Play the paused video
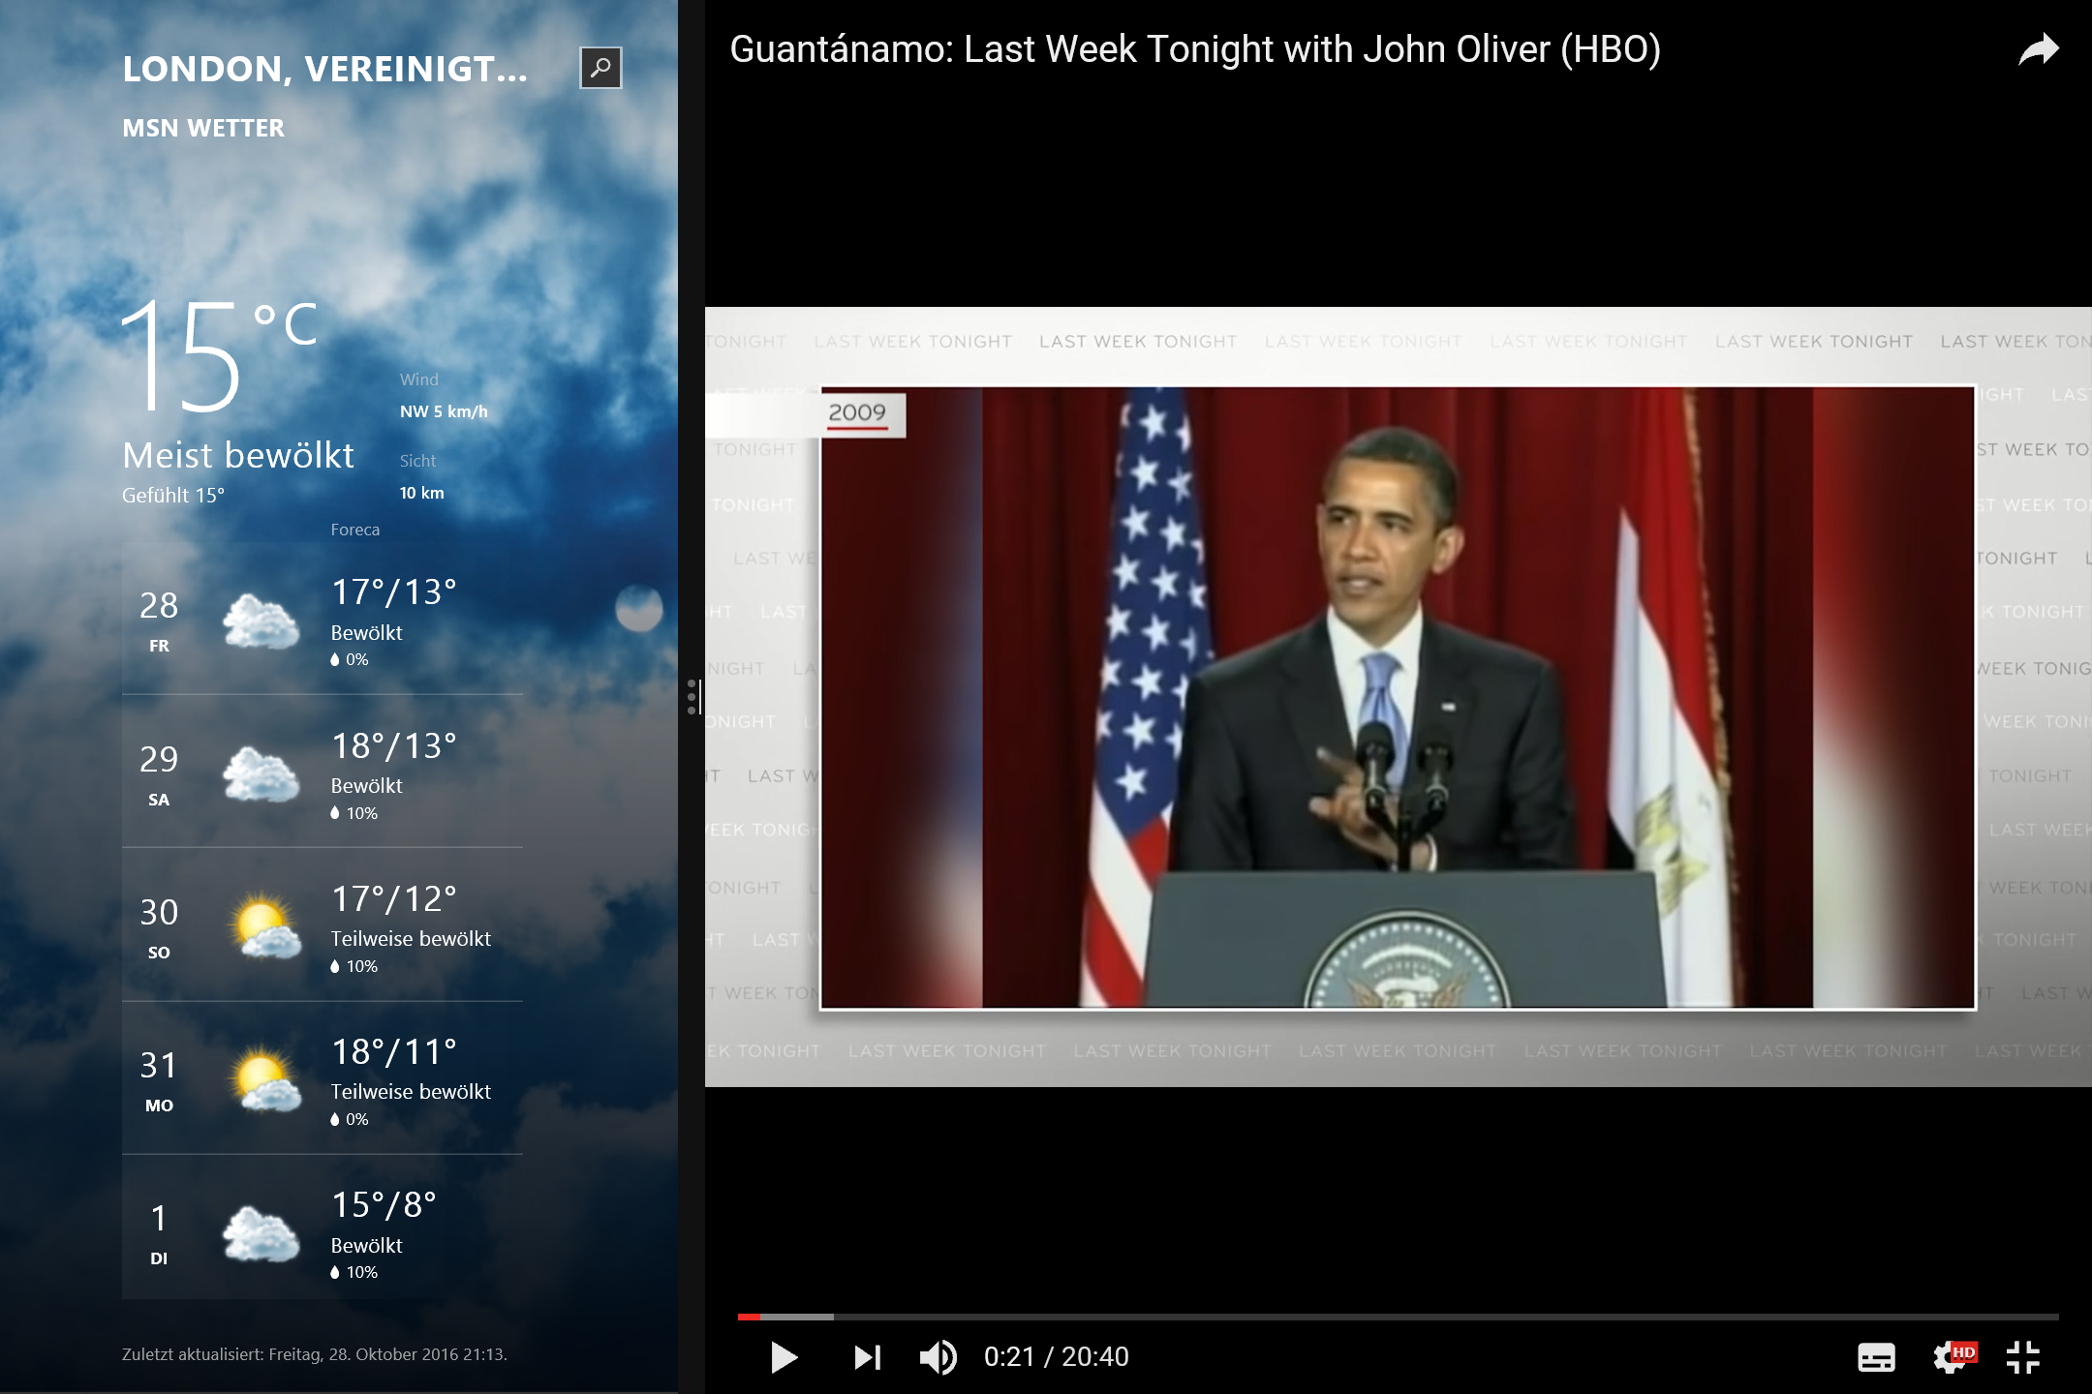 click(x=783, y=1357)
